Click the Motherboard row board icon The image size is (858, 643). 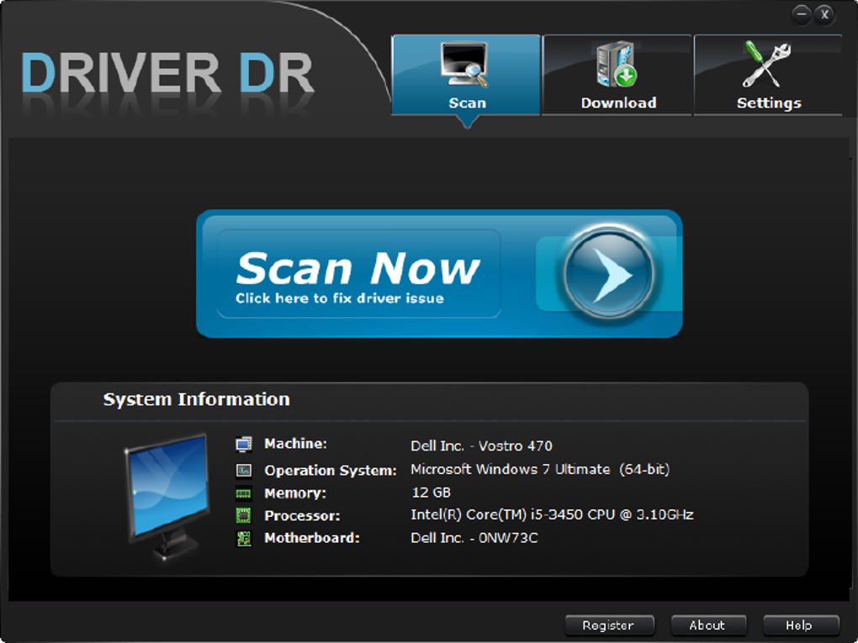[x=243, y=539]
